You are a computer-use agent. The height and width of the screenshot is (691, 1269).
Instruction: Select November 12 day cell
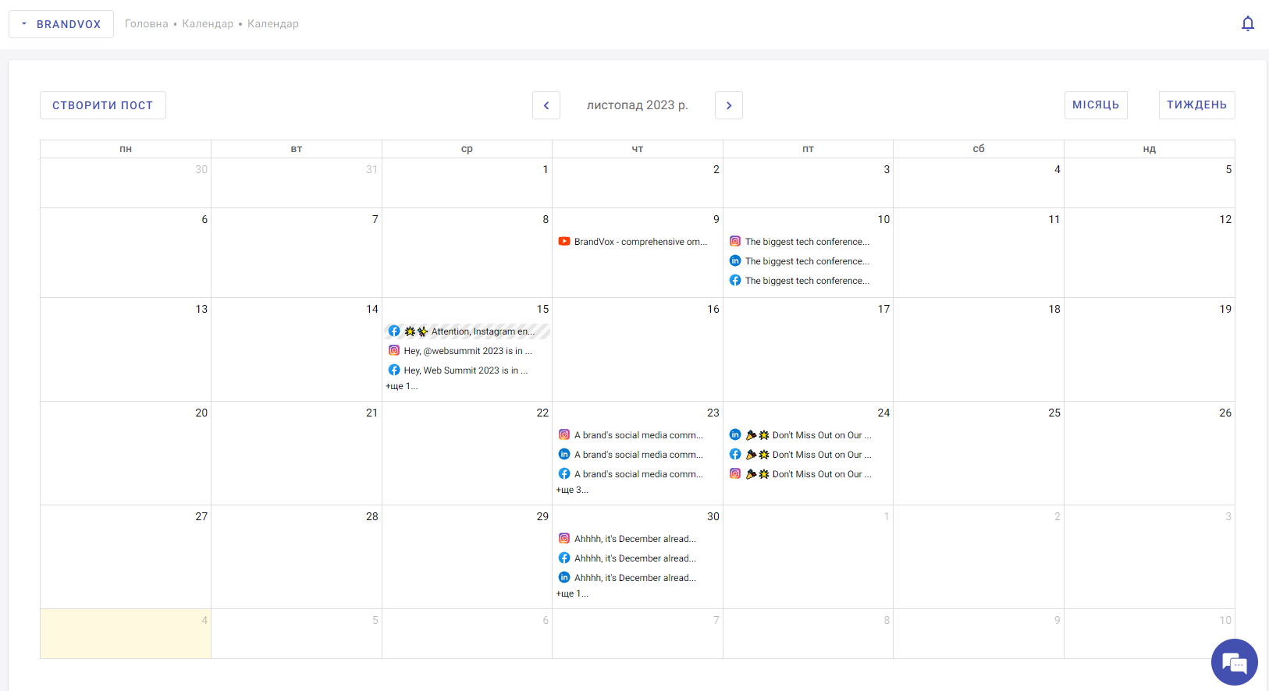tap(1150, 253)
